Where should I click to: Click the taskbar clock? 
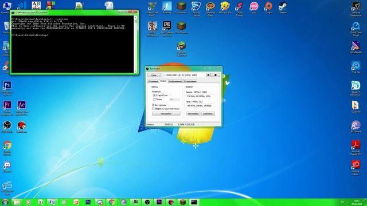[x=357, y=202]
